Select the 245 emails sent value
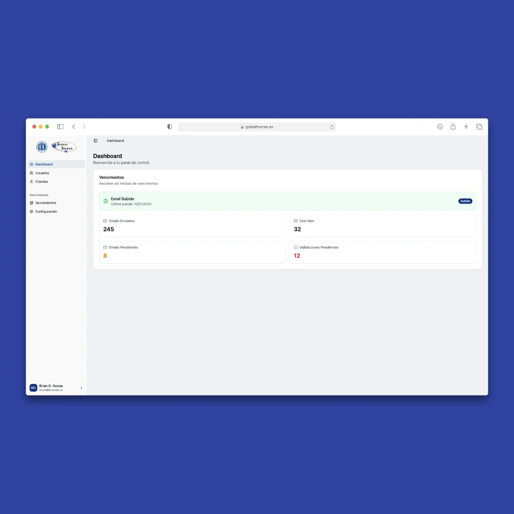The width and height of the screenshot is (514, 514). pyautogui.click(x=109, y=229)
